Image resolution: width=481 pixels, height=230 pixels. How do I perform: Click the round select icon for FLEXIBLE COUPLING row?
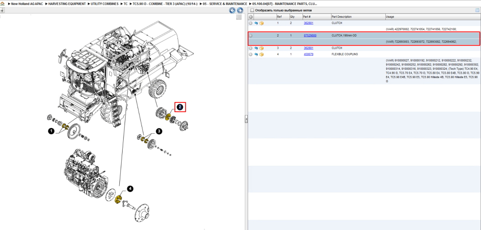251,54
